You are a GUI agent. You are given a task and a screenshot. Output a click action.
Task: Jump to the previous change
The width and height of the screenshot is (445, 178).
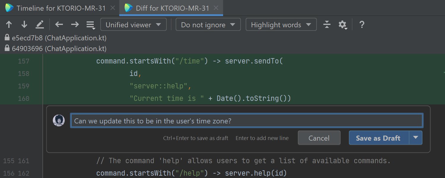point(9,25)
